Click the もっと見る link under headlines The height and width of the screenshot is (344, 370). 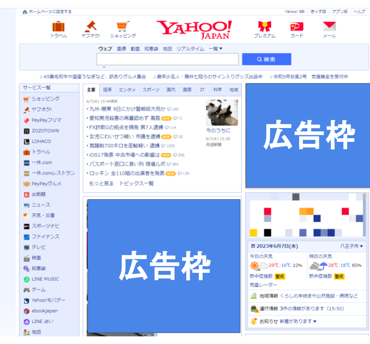click(x=101, y=183)
